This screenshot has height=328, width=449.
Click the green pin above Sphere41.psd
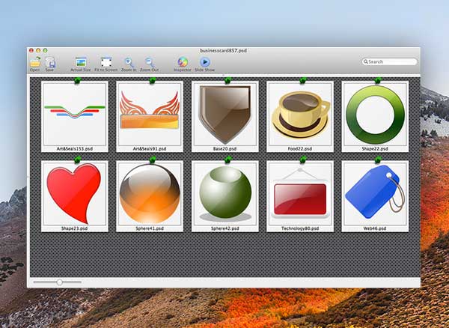click(153, 160)
